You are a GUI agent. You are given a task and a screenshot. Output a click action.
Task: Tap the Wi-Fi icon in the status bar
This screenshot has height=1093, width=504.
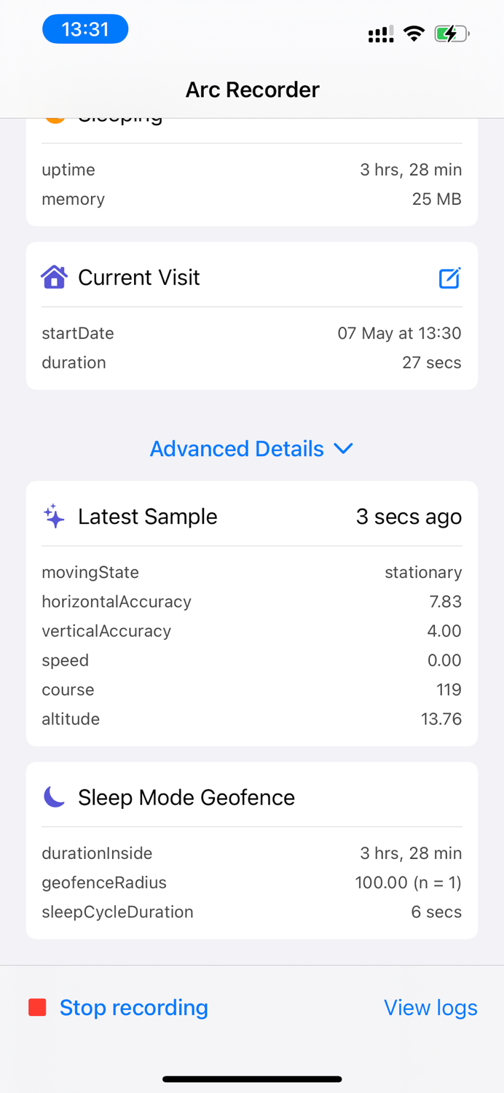(413, 33)
